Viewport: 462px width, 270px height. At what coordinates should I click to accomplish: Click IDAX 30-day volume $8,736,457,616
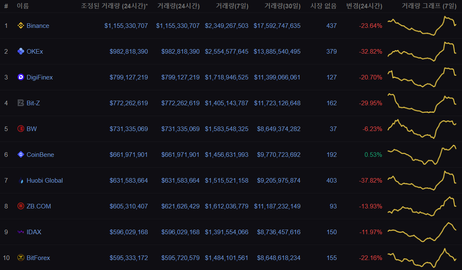pos(279,232)
